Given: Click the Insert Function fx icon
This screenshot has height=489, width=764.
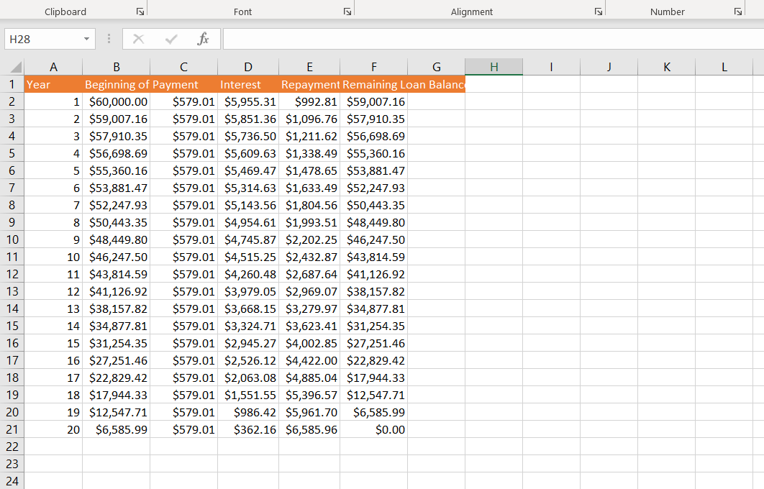Looking at the screenshot, I should point(203,39).
